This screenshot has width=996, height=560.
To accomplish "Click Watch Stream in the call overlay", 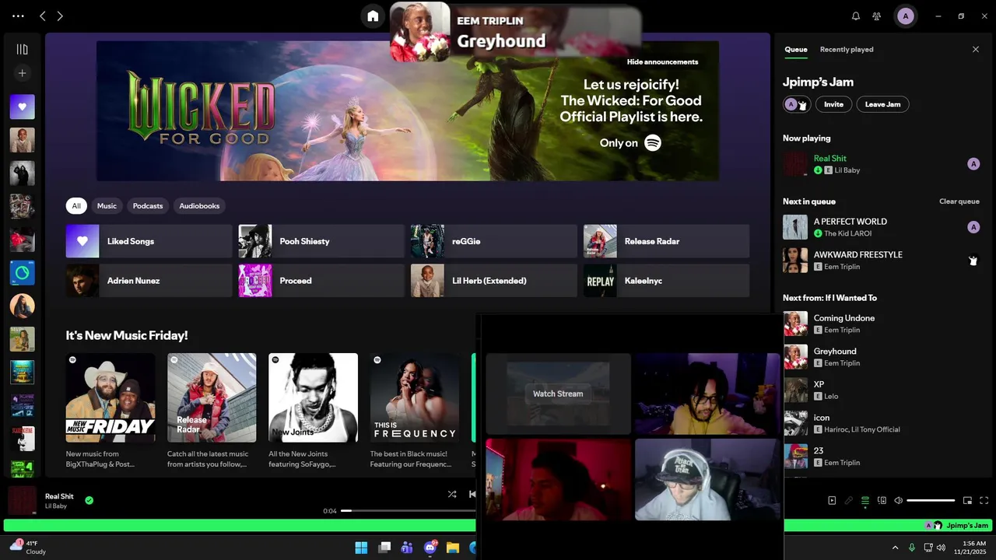I will point(558,394).
